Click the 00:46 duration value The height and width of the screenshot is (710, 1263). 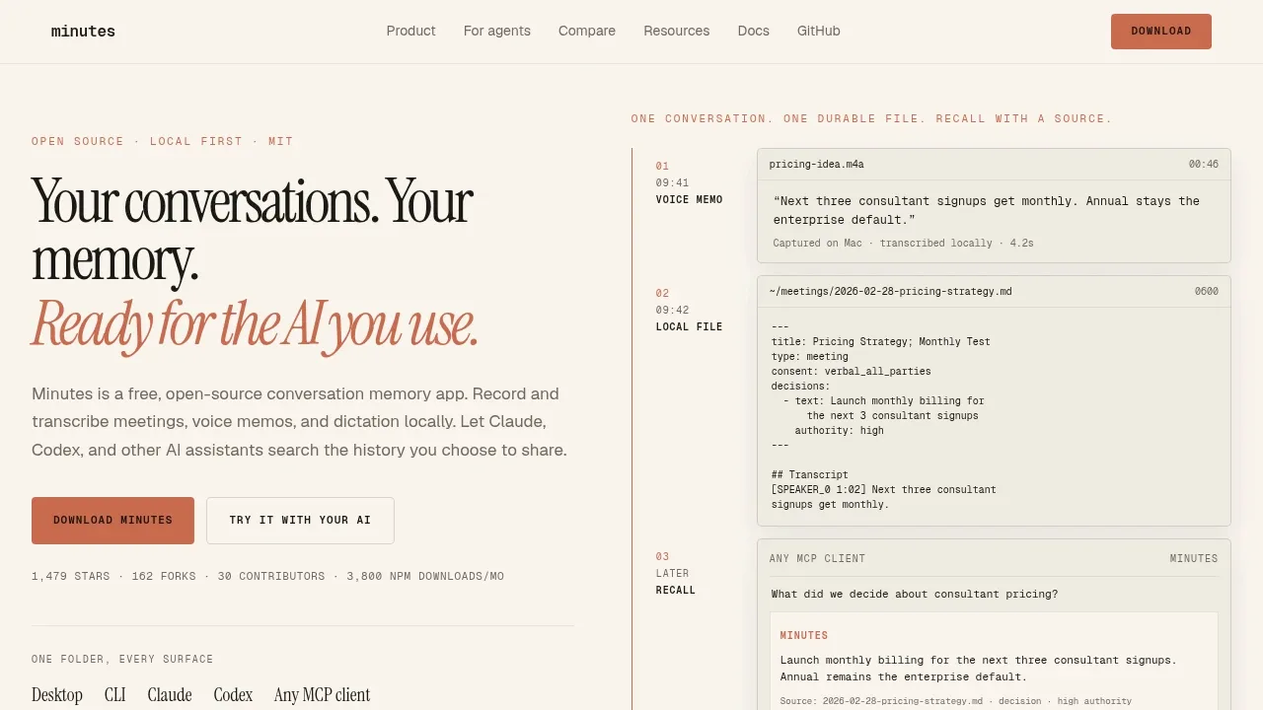coord(1204,165)
